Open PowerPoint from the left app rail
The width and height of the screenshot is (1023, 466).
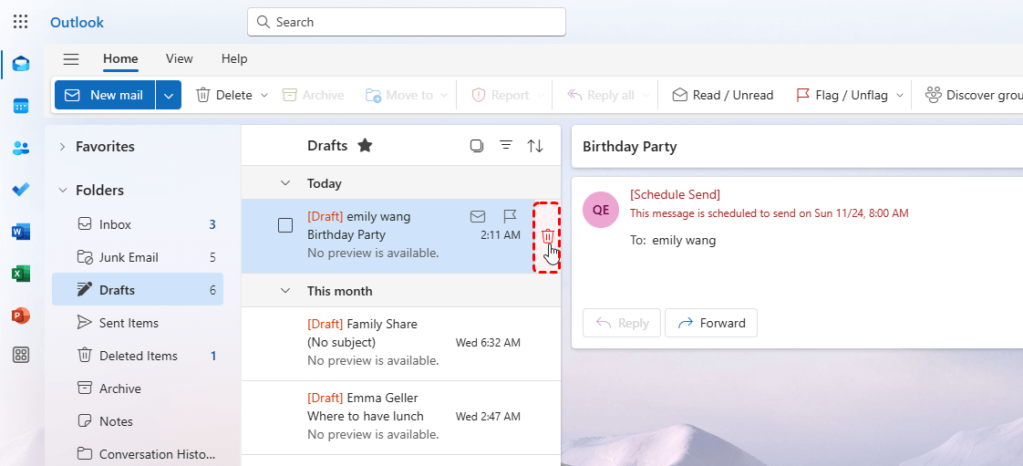tap(21, 316)
